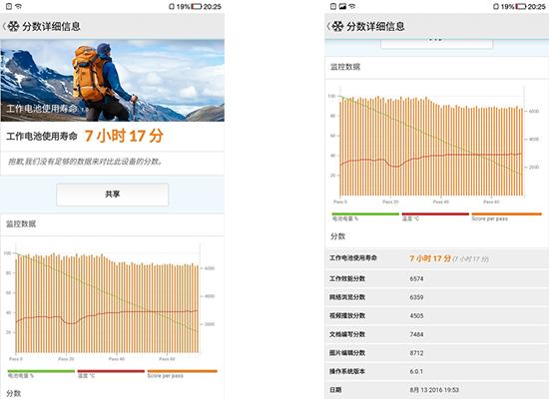This screenshot has height=399, width=549.
Task: Tap the vibrate icon beside 19% in left status bar
Action: coord(172,6)
